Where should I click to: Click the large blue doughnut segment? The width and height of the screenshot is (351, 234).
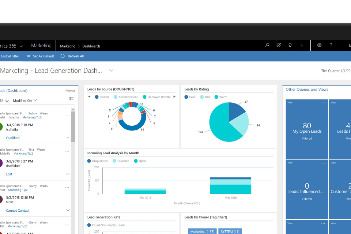pyautogui.click(x=132, y=128)
